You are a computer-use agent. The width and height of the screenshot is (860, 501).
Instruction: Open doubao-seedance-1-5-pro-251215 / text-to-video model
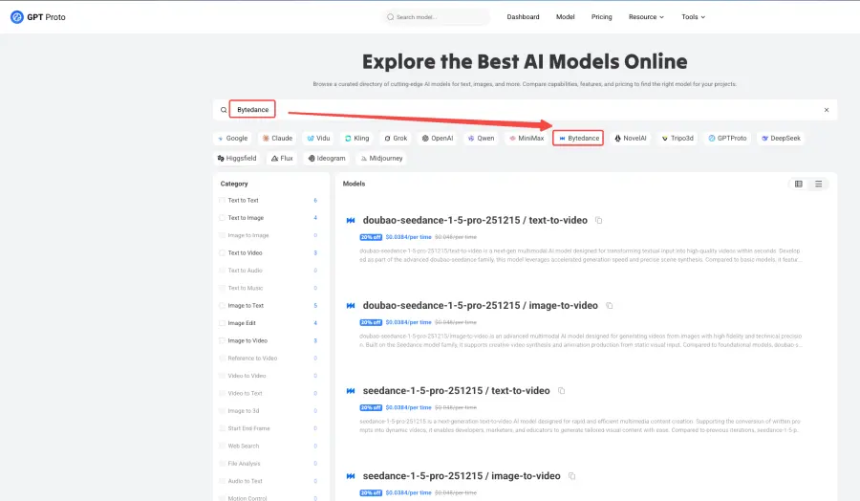pyautogui.click(x=475, y=220)
